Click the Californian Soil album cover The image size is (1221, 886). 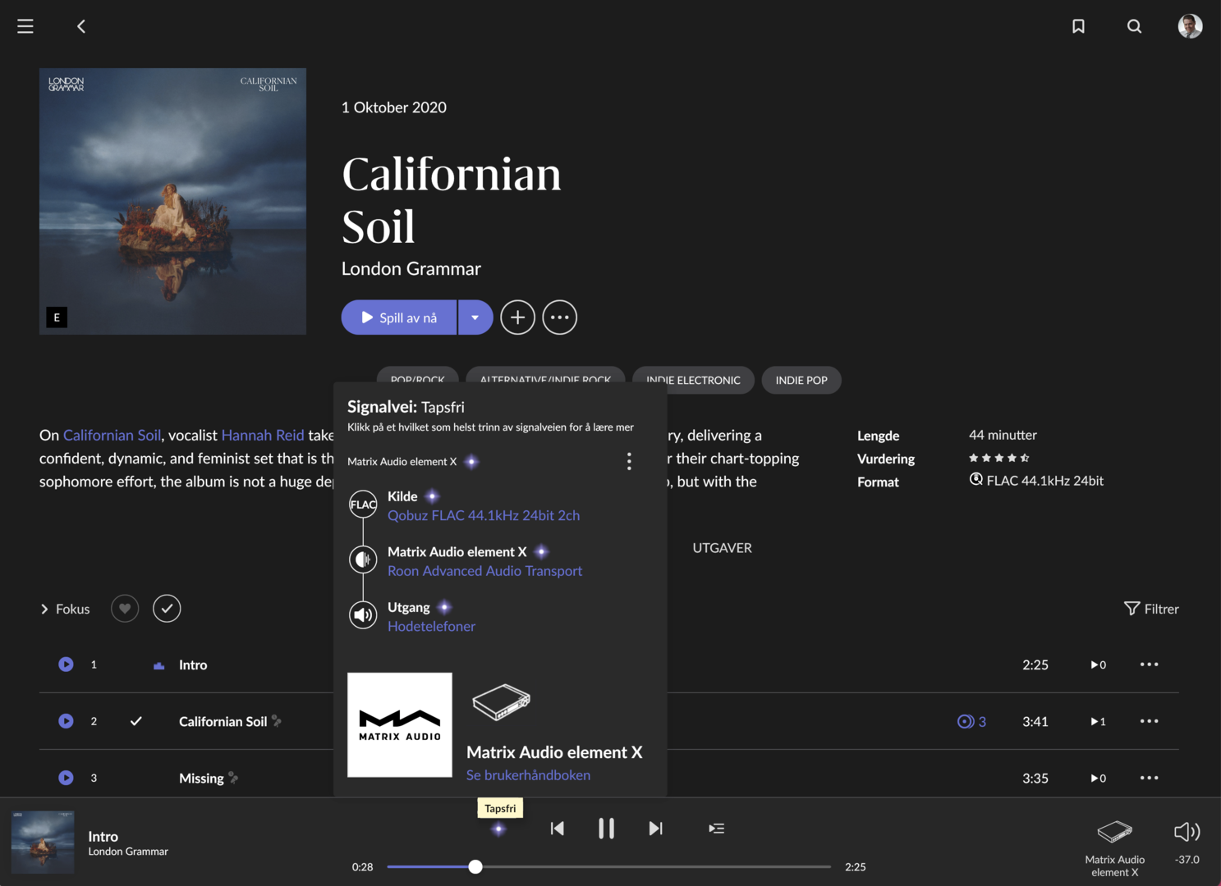pyautogui.click(x=172, y=201)
